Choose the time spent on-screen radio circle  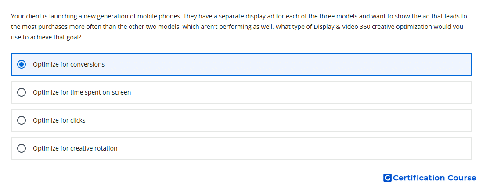(22, 92)
